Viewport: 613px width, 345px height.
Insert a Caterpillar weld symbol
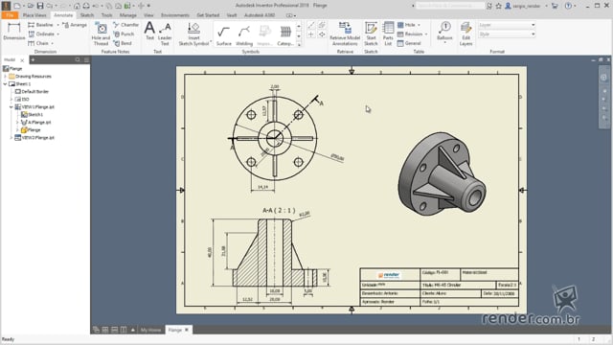coord(285,35)
